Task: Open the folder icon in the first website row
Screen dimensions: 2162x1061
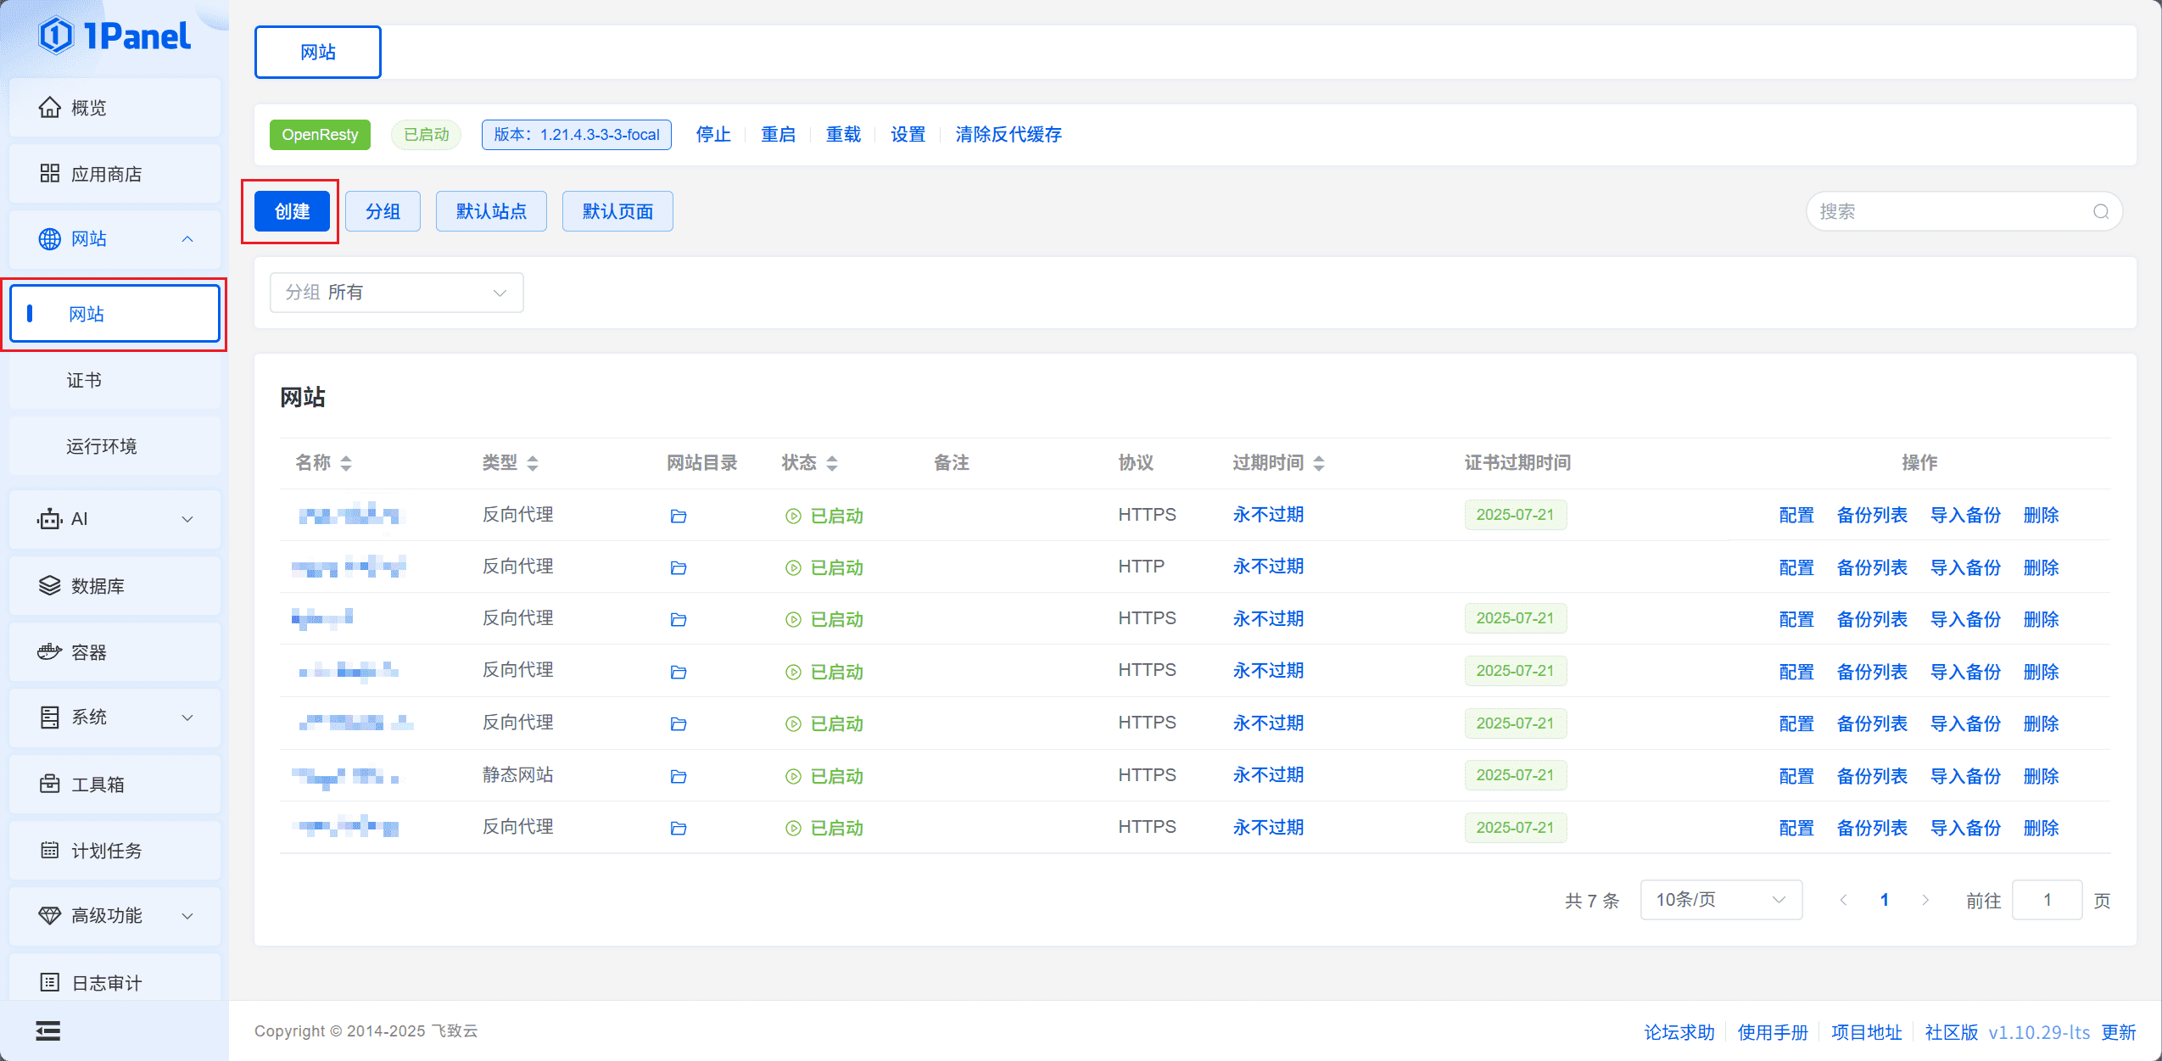Action: [679, 516]
